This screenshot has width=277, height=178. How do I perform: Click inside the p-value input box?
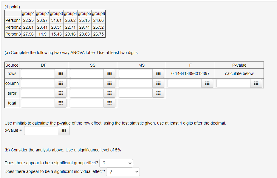[x=41, y=131]
